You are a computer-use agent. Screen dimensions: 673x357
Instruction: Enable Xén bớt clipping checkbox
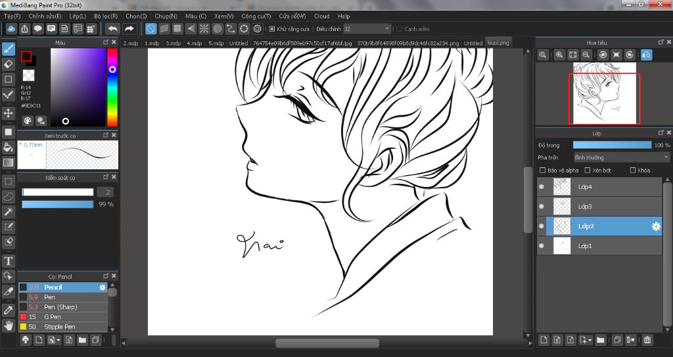tap(588, 170)
